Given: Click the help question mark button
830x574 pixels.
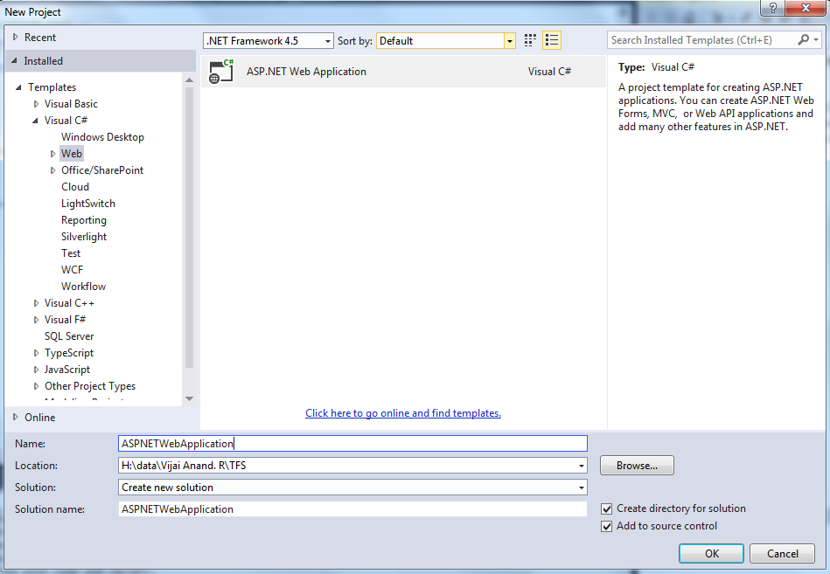Looking at the screenshot, I should 772,8.
